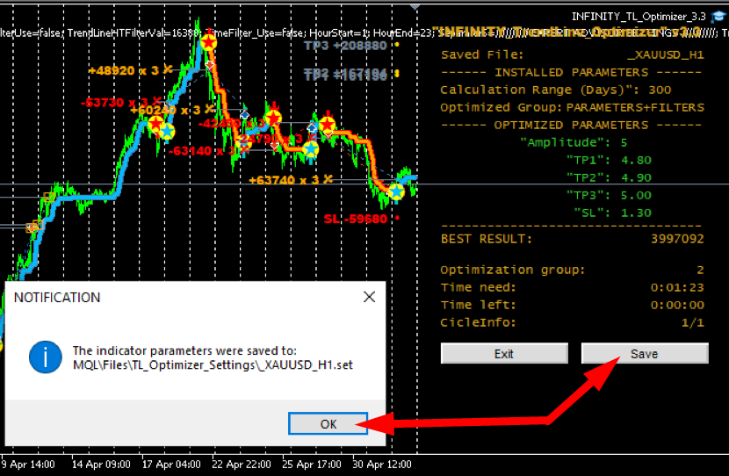This screenshot has height=476, width=729.
Task: Click the 14 Apr 09:00 time axis label
Action: (101, 465)
